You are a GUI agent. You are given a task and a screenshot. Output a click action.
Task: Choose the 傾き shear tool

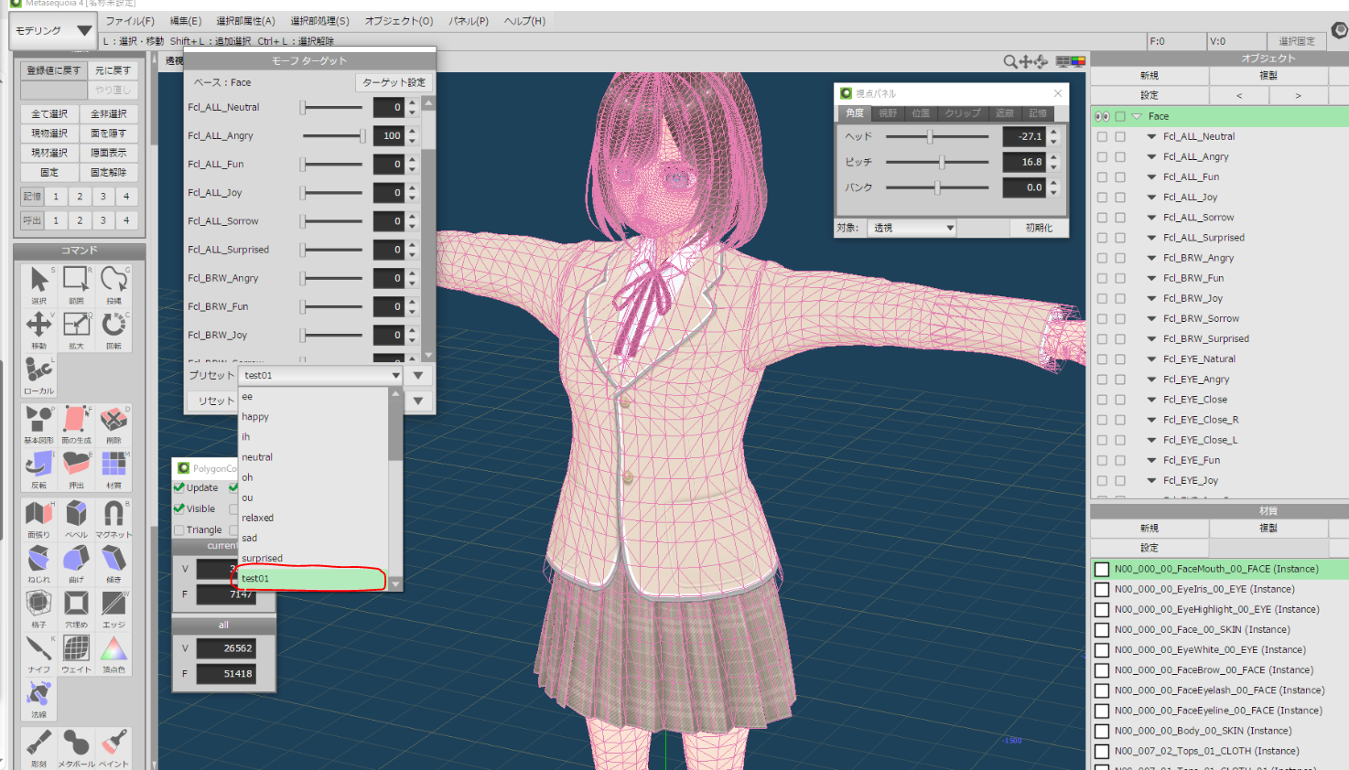click(x=113, y=563)
